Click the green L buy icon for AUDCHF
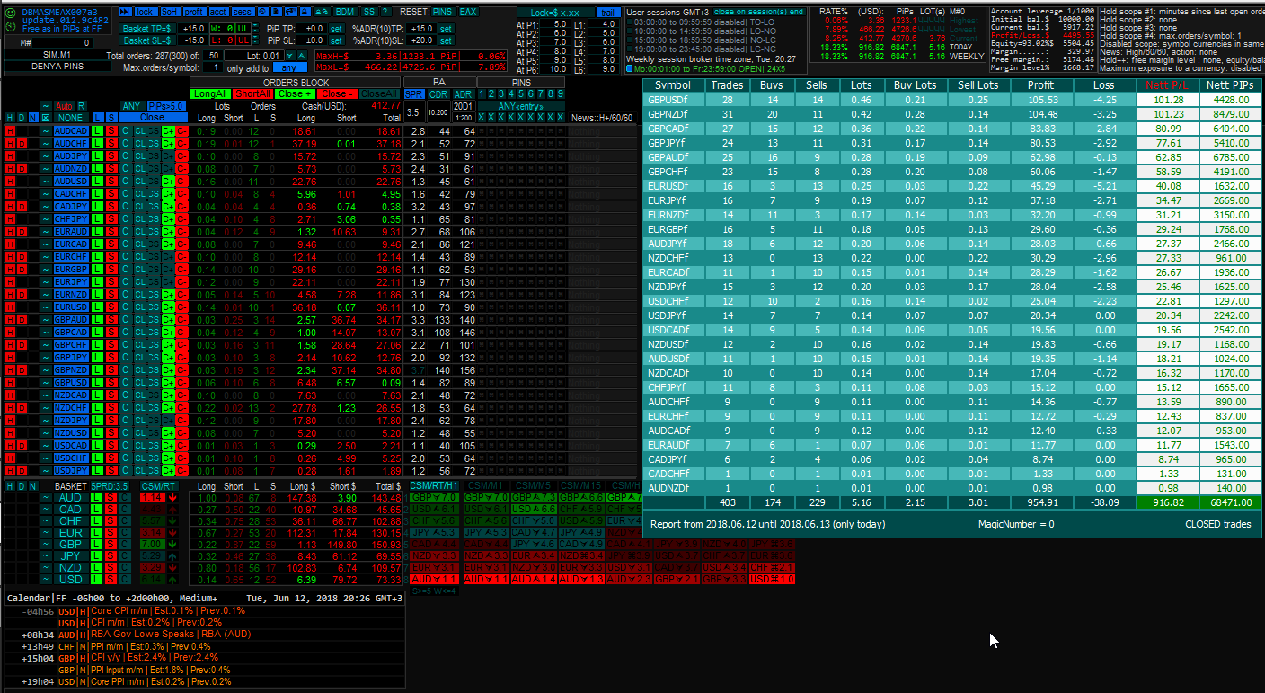 tap(97, 144)
